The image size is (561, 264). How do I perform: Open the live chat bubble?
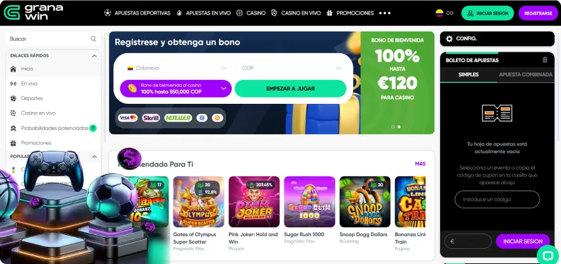[548, 255]
